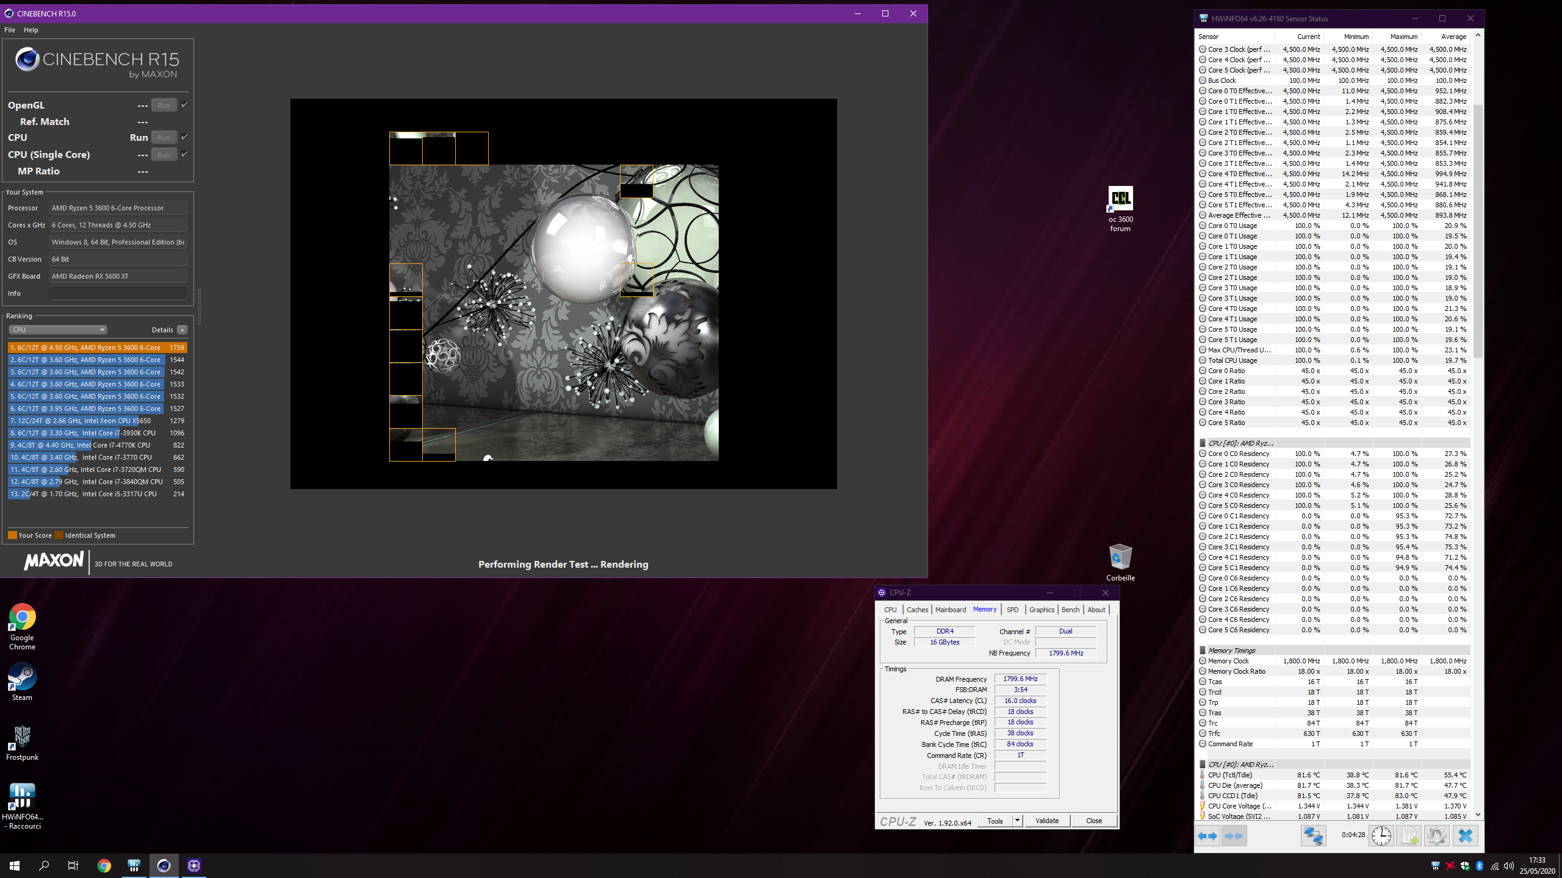Click the Processor name field in Cinebench
Image resolution: width=1562 pixels, height=878 pixels.
coord(118,208)
